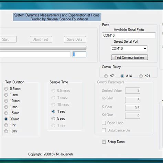This screenshot has height=163, width=163.
Task: Click the Start button
Action: [x=8, y=39]
